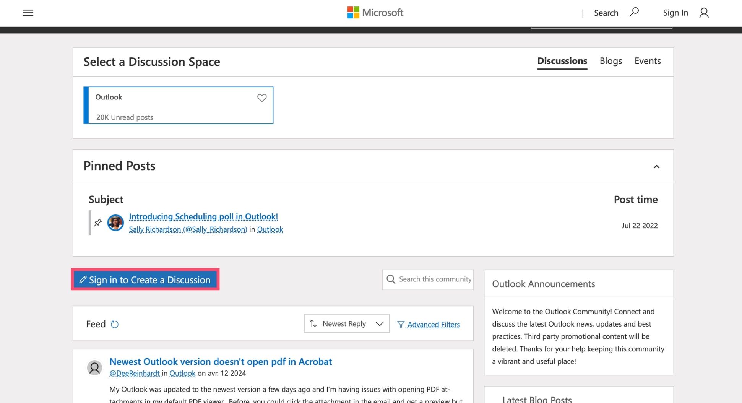This screenshot has width=742, height=403.
Task: Switch to the Blogs tab
Action: (610, 61)
